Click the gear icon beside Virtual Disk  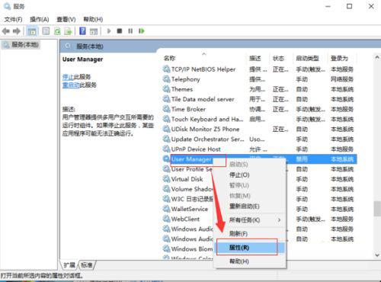tap(166, 179)
